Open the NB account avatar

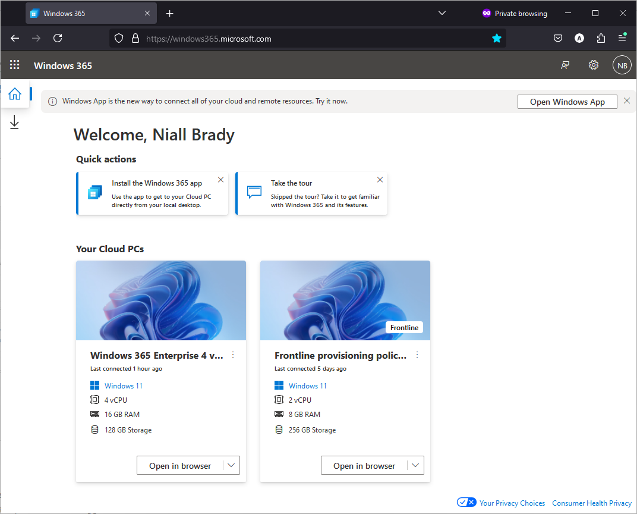[x=622, y=65]
